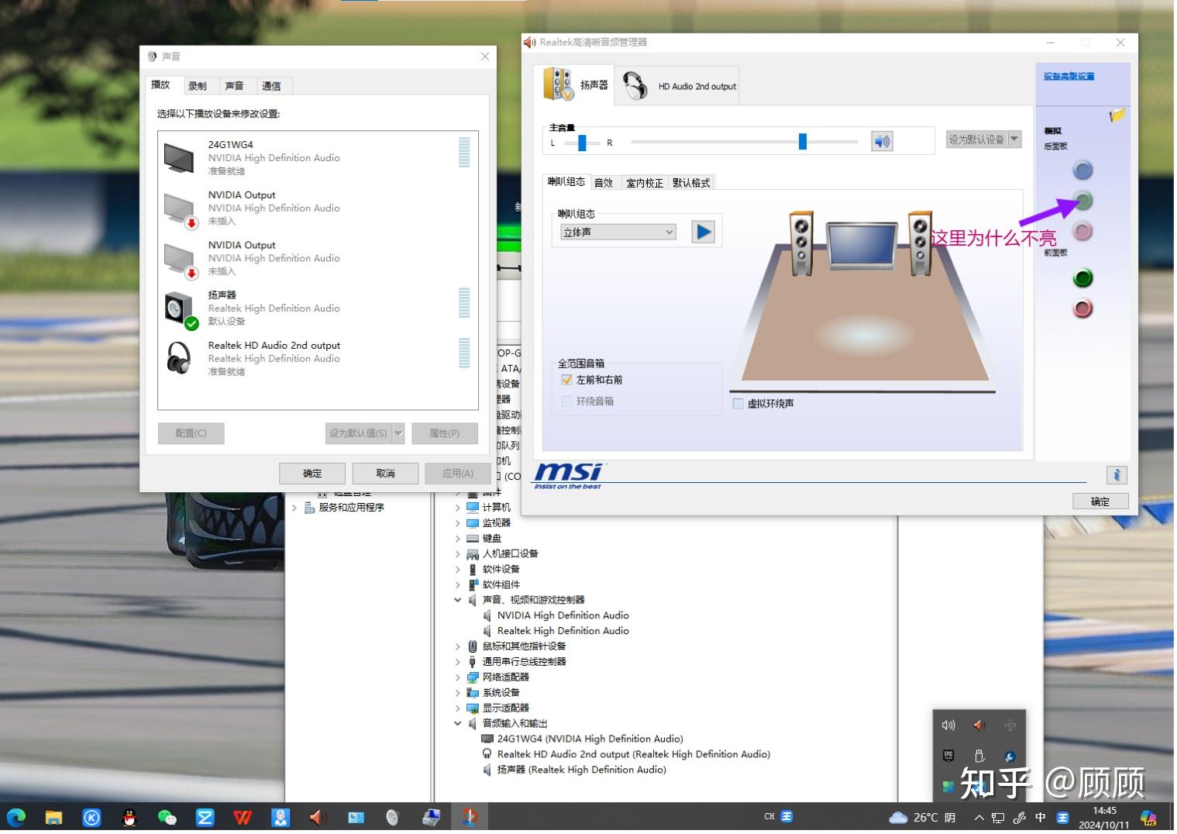Open the 默认格式 tab in Realtek manager

click(x=691, y=183)
